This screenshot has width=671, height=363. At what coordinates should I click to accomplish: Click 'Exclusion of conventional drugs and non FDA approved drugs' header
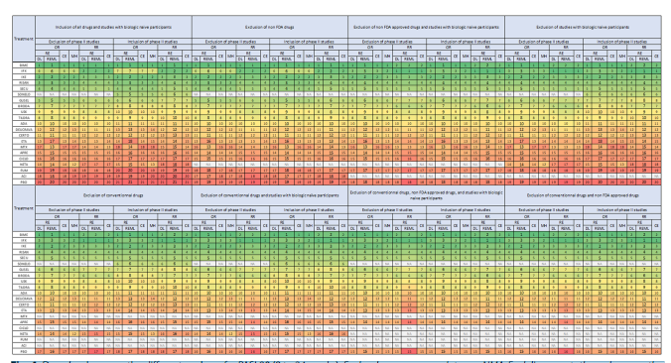(x=583, y=195)
